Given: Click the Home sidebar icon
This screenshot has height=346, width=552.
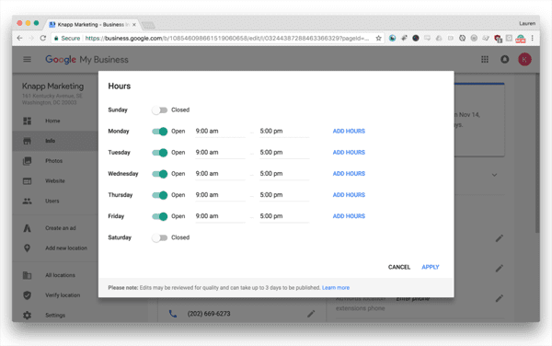Looking at the screenshot, I should point(27,121).
